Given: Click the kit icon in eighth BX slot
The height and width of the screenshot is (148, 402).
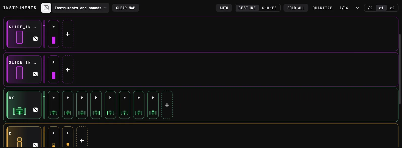Looking at the screenshot, I should coord(153,113).
